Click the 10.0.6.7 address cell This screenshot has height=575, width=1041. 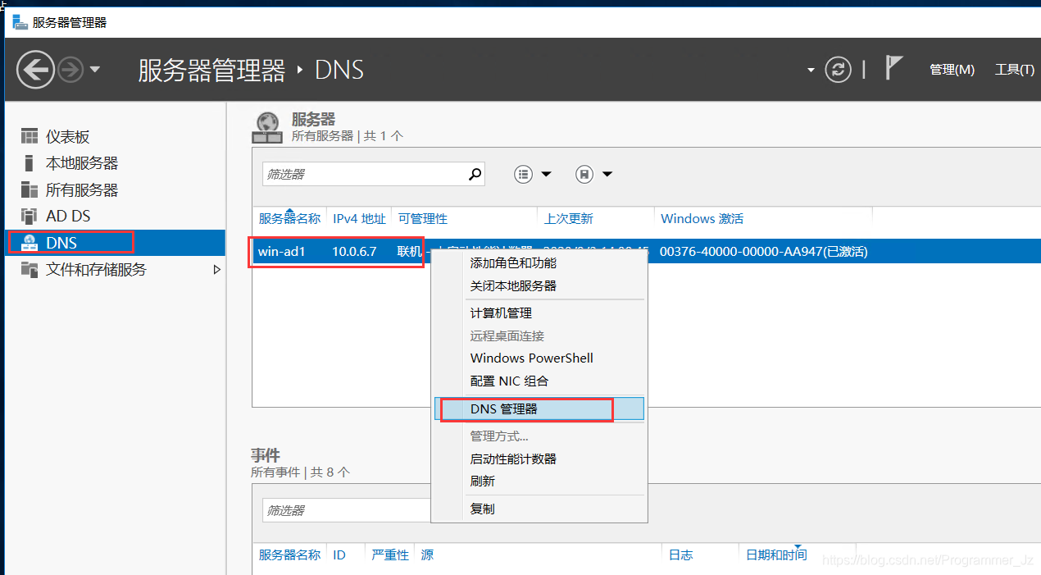(354, 251)
